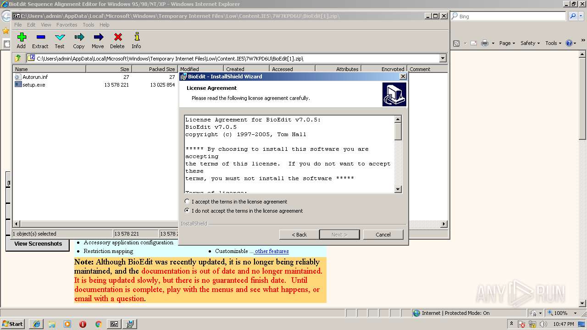Click the Move icon in 7-Zip toolbar
587x330 pixels.
pos(98,40)
